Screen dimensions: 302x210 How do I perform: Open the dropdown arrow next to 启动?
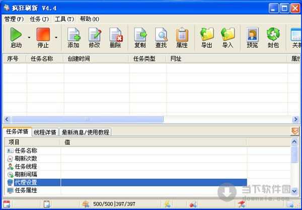(29, 37)
